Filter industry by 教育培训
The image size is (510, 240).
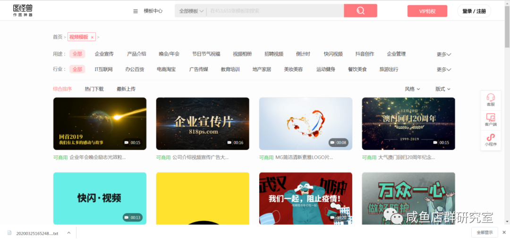230,69
